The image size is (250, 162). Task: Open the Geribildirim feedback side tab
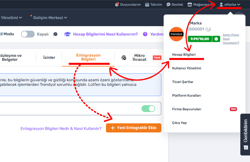pyautogui.click(x=245, y=134)
